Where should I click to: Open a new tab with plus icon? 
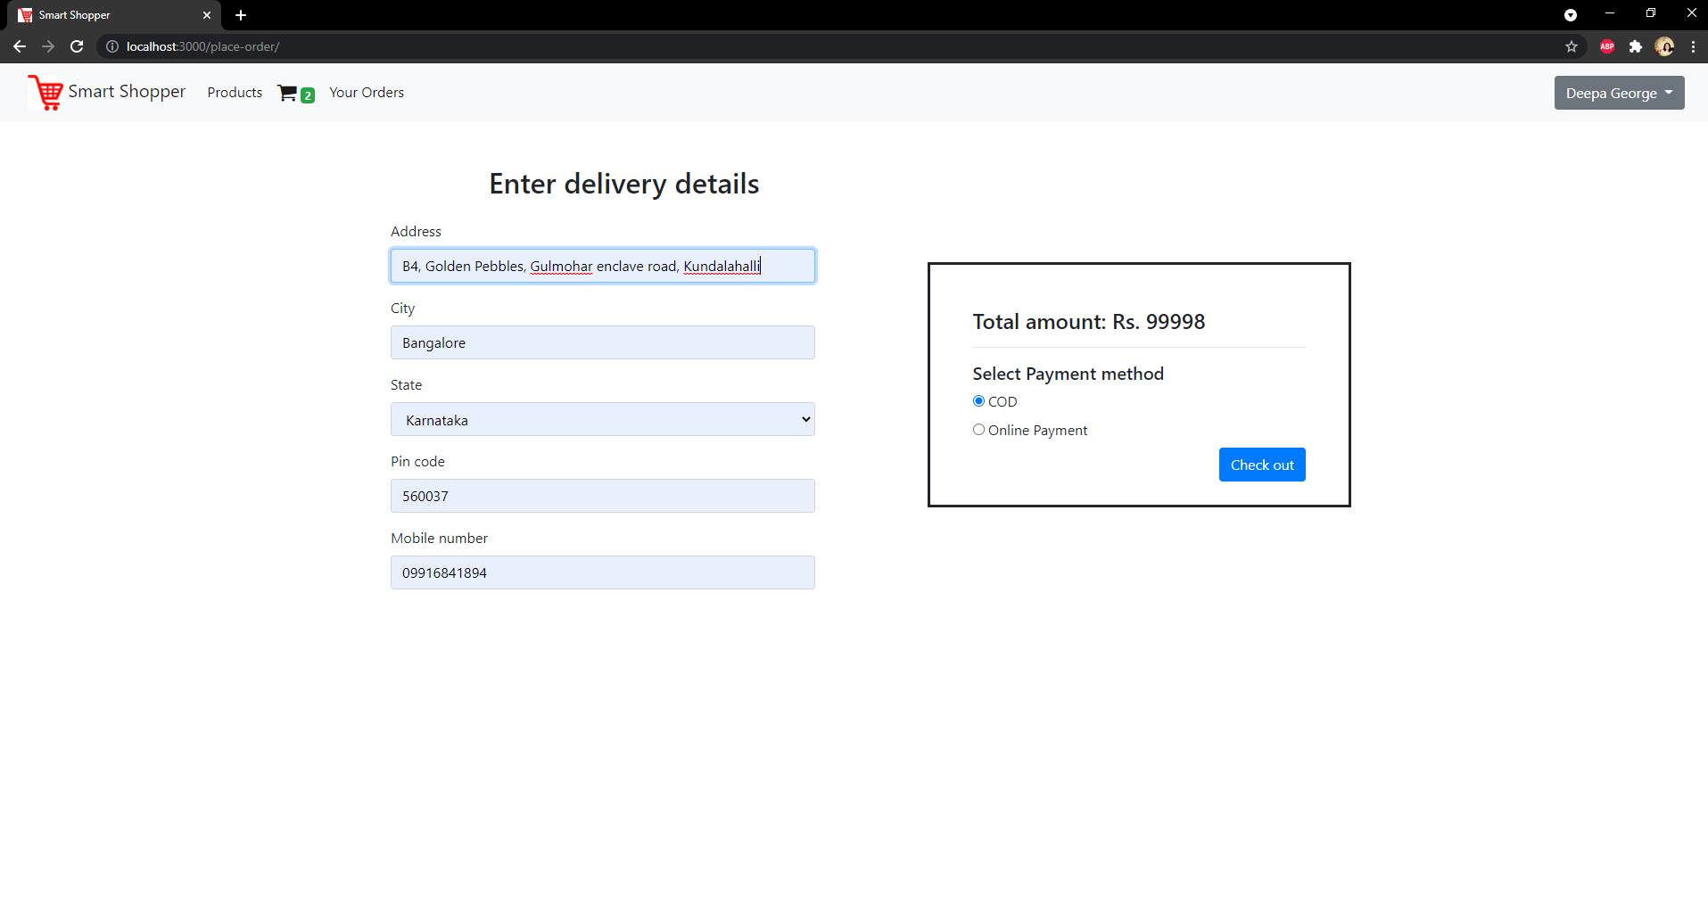241,15
